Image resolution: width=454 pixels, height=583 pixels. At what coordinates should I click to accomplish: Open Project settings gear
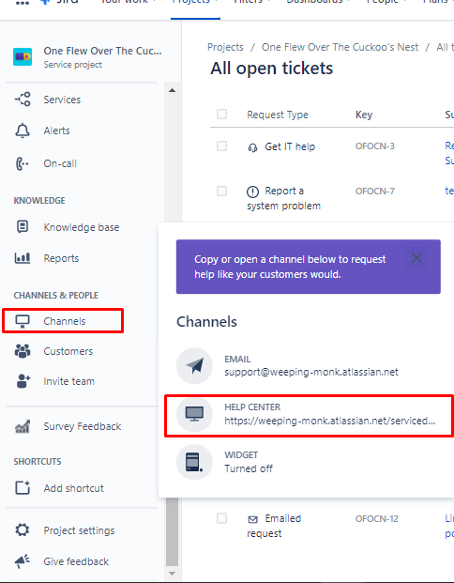23,529
